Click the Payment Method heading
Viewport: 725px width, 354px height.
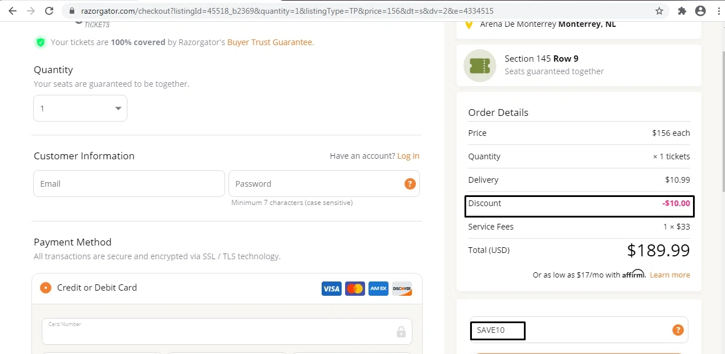[x=73, y=242]
